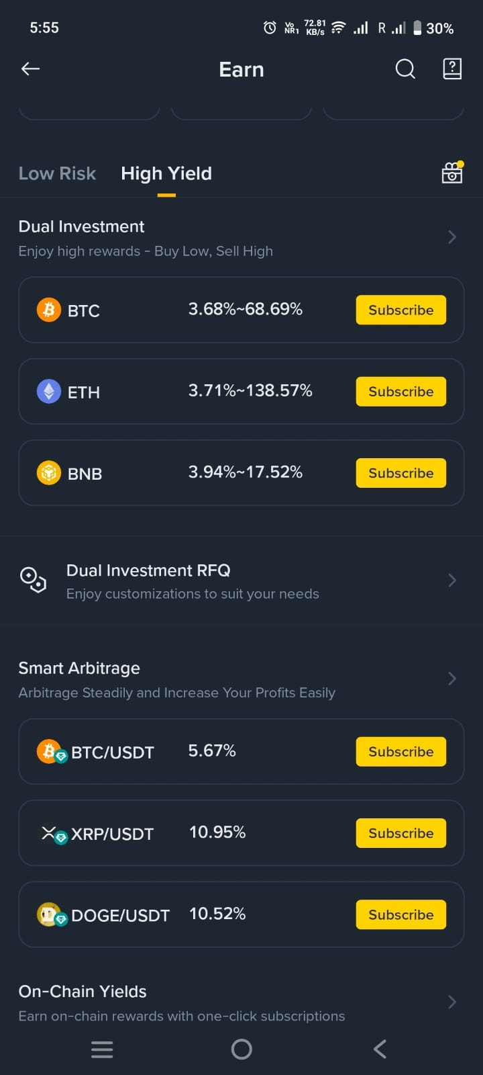The height and width of the screenshot is (1075, 483).
Task: Tap the Dual Investment RFQ icon
Action: pos(33,580)
